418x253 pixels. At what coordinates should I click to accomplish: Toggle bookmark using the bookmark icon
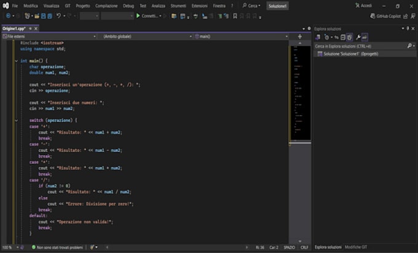coord(235,16)
